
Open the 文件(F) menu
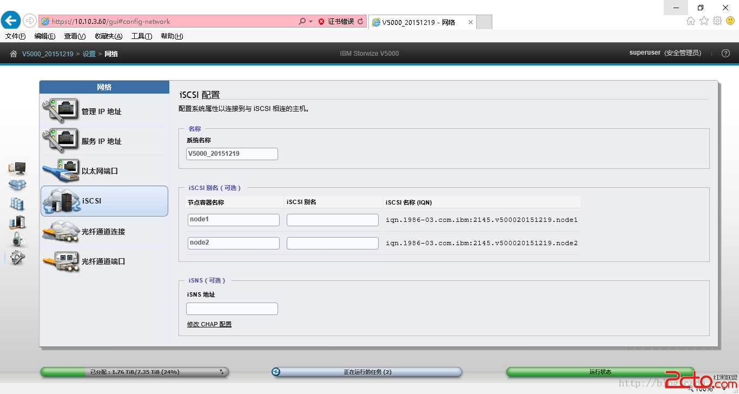16,36
